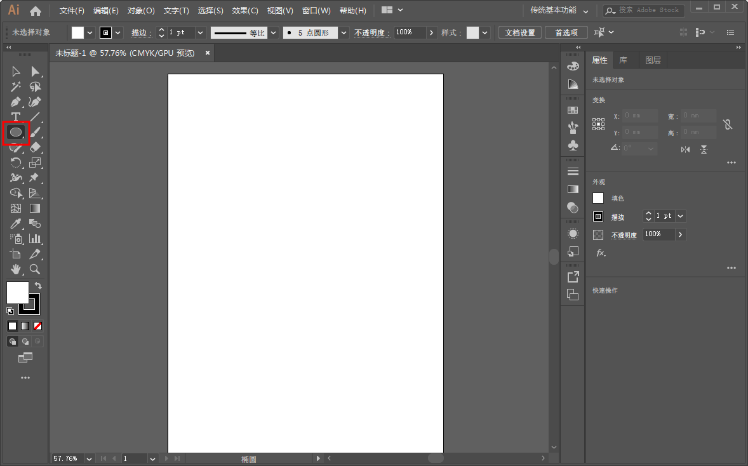Enable Draw Normal mode

click(x=13, y=342)
